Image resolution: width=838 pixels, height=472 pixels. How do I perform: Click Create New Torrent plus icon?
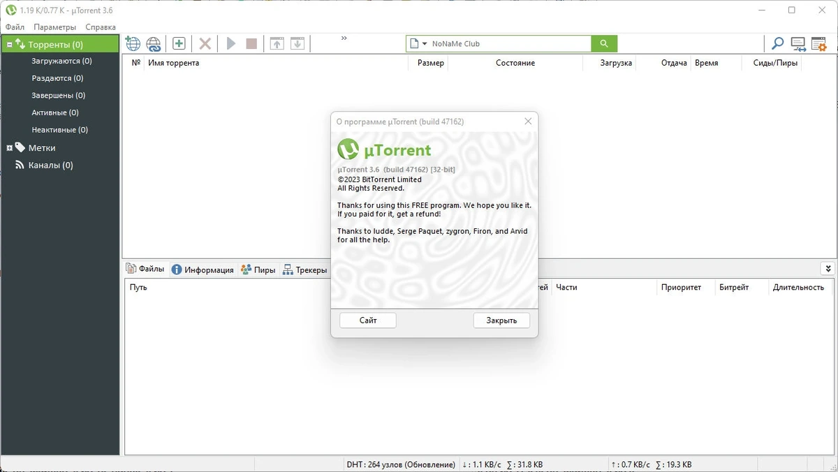coord(179,43)
